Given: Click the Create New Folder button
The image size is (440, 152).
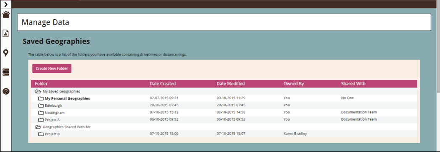Looking at the screenshot, I should click(52, 68).
